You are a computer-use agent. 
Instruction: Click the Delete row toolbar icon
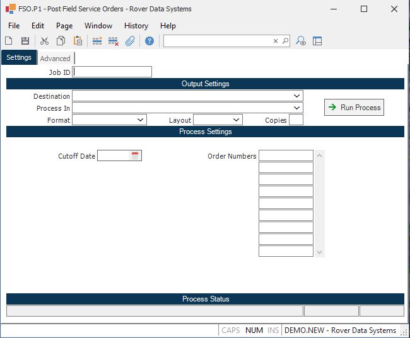point(114,41)
